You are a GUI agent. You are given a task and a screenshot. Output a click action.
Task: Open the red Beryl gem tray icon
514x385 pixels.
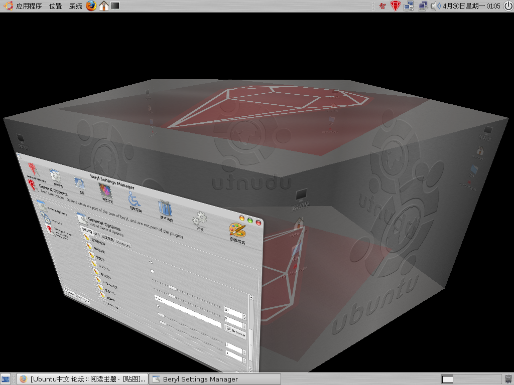[396, 6]
